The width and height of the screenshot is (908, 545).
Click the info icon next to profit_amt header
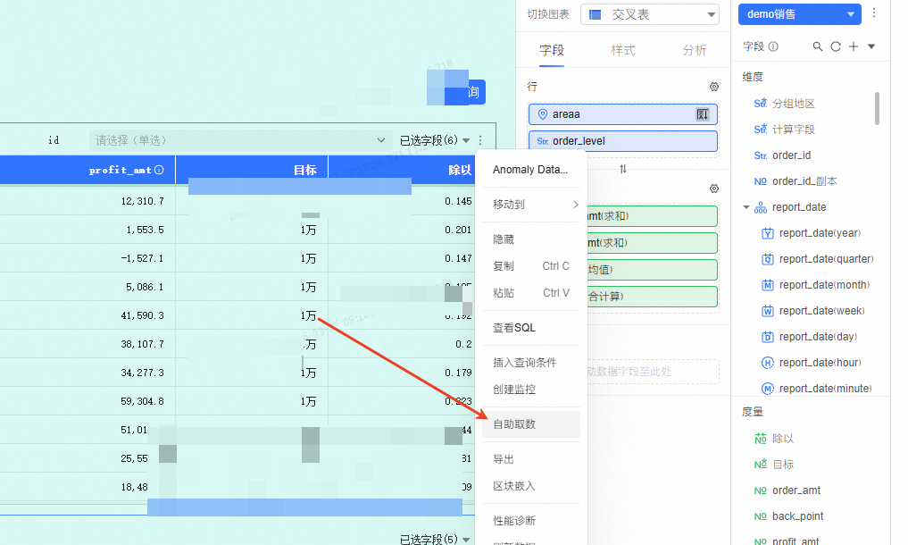pyautogui.click(x=160, y=170)
